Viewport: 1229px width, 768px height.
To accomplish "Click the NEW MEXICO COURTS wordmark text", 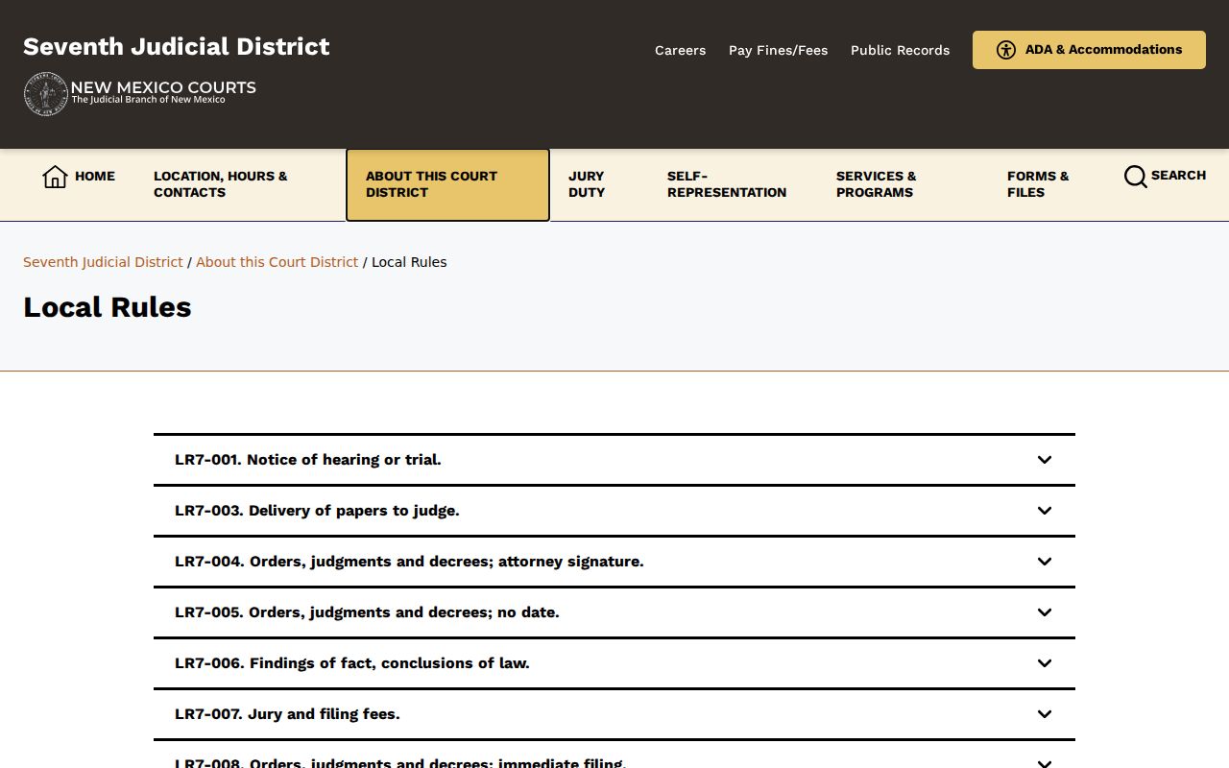I will click(163, 87).
